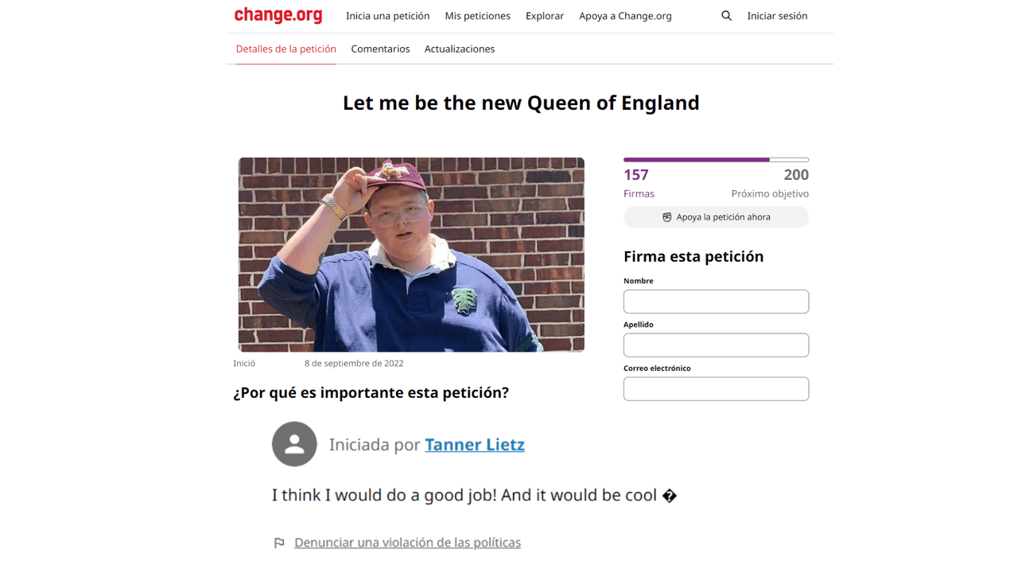This screenshot has height=573, width=1018.
Task: Click the Correo electrónico field
Action: (716, 388)
